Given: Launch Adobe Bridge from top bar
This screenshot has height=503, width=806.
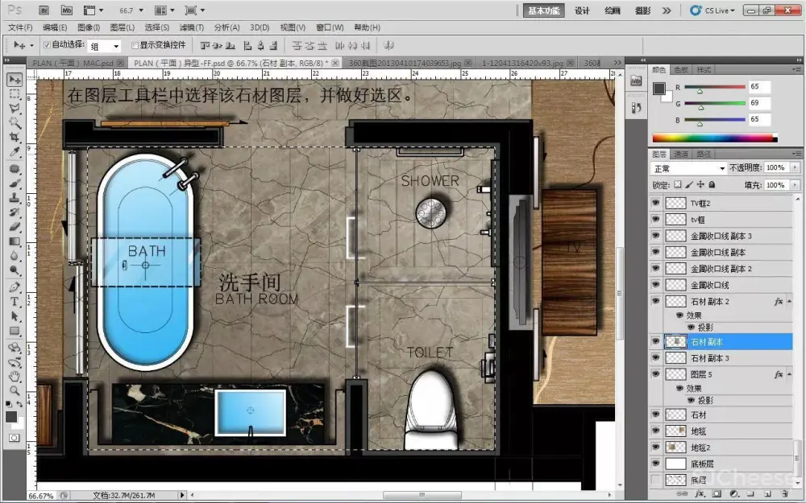Looking at the screenshot, I should pos(44,10).
